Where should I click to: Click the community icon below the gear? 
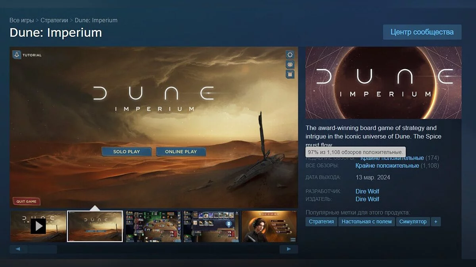point(290,64)
